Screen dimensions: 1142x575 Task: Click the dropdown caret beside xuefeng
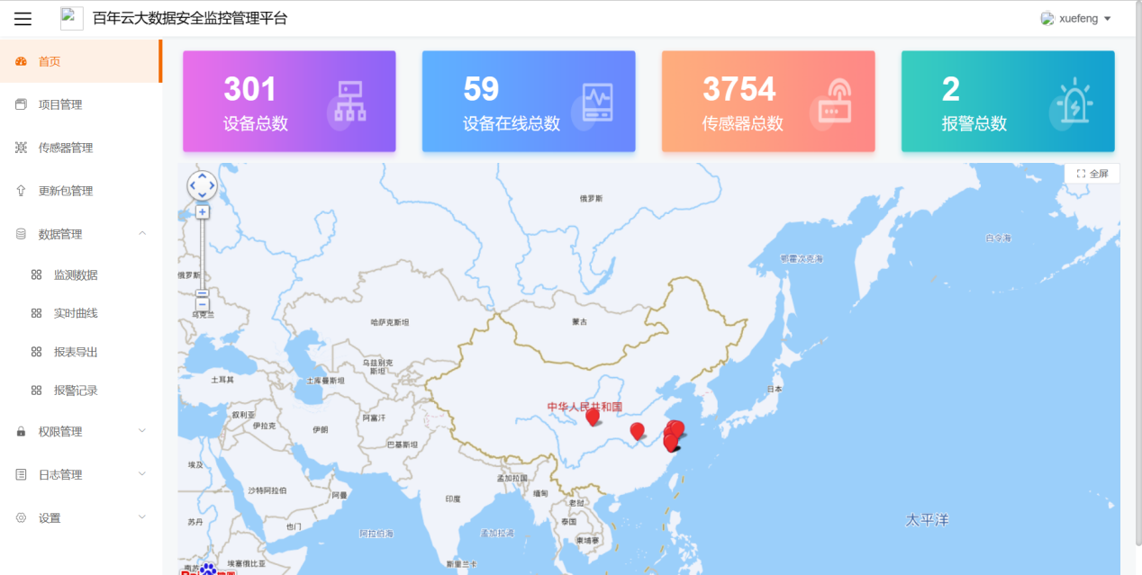click(x=1107, y=19)
